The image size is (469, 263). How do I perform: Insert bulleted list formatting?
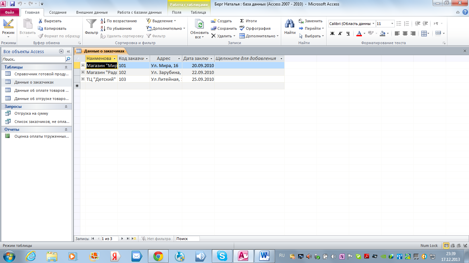click(399, 24)
